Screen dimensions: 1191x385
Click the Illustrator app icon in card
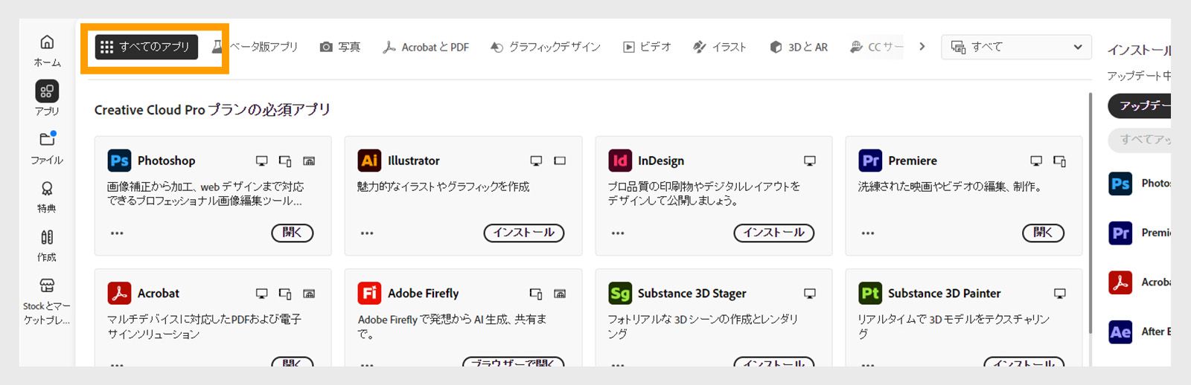tap(369, 161)
